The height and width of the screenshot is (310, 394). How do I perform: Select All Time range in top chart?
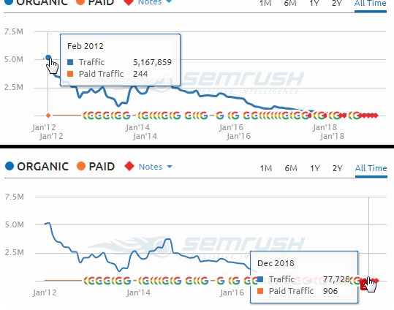371,3
